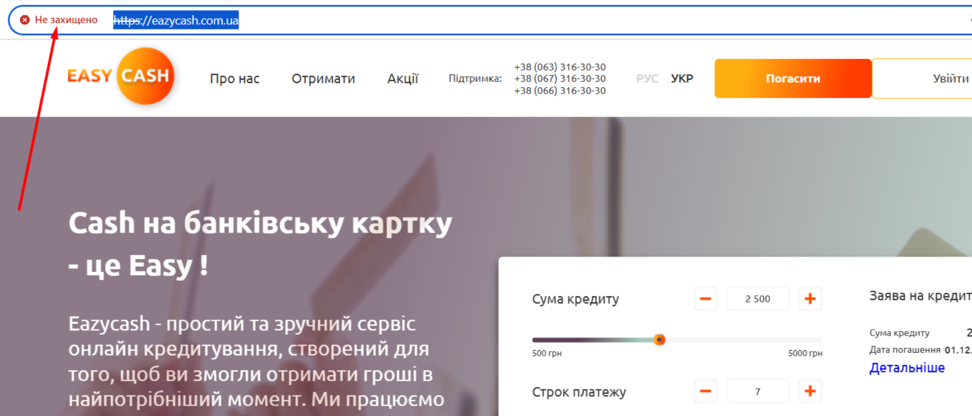
Task: Click the eazycash.com.ua URL in address bar
Action: [x=176, y=20]
